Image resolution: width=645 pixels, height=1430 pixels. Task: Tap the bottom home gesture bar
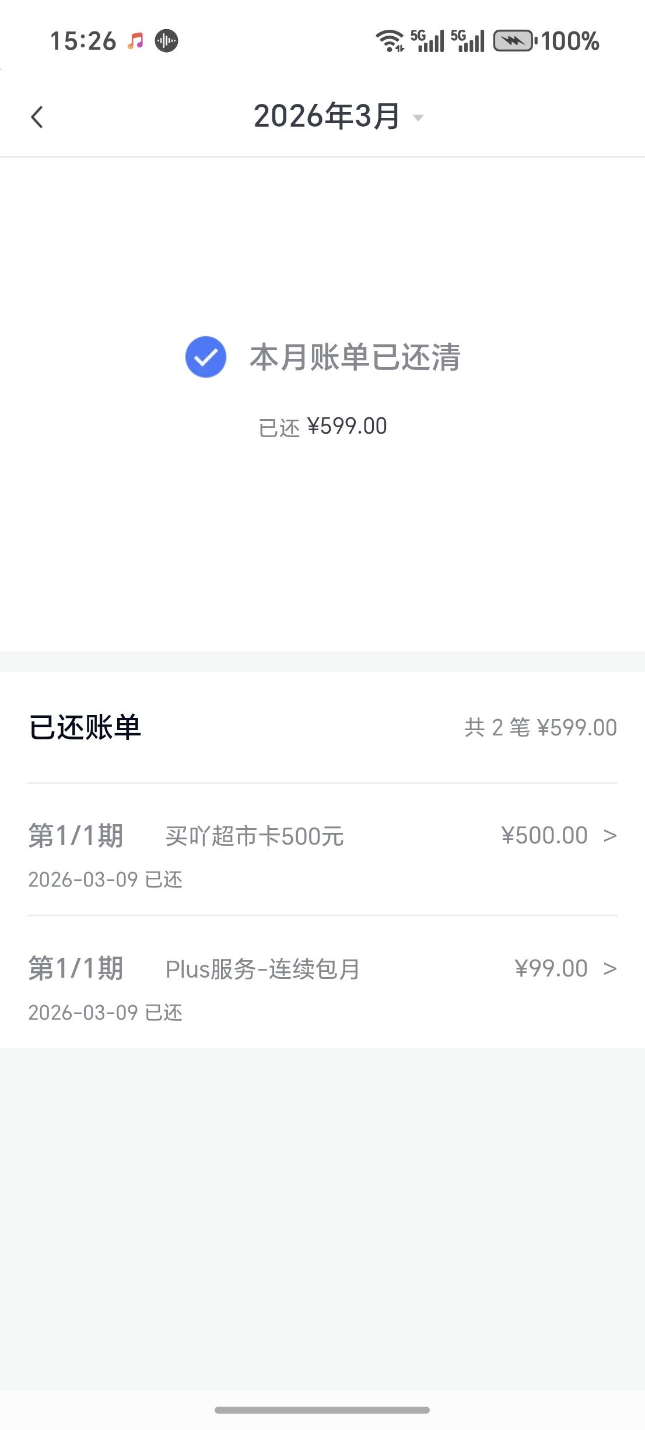(322, 1410)
